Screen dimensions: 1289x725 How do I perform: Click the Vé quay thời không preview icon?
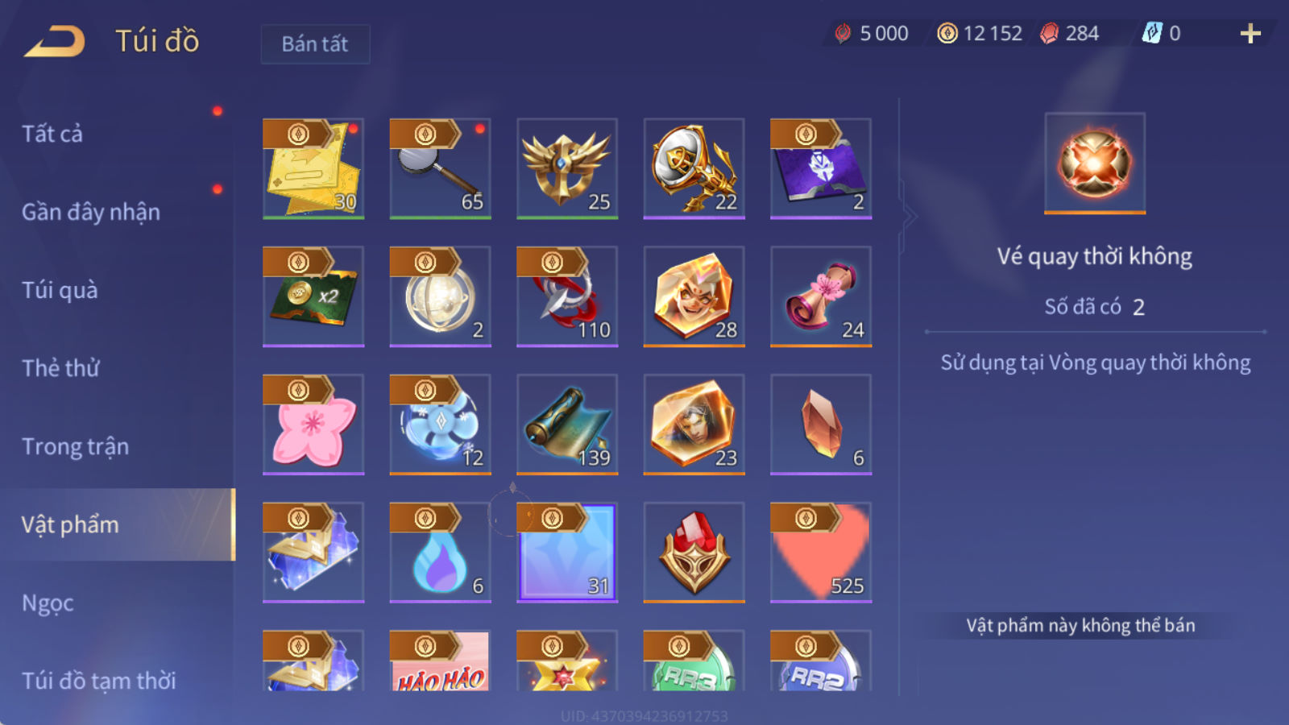point(1095,164)
